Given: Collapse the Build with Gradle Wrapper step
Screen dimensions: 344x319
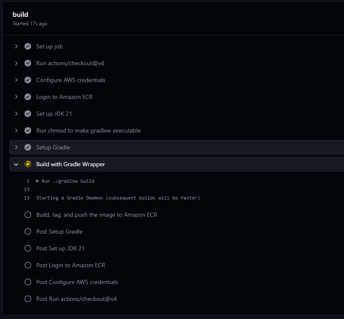Looking at the screenshot, I should click(16, 164).
